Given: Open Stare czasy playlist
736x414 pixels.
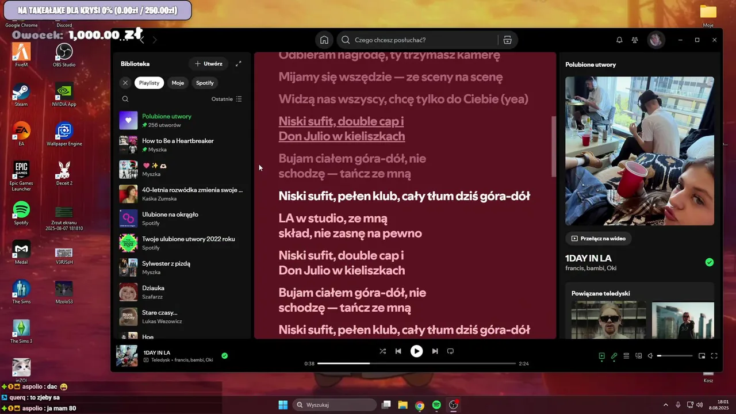Looking at the screenshot, I should pos(182,317).
